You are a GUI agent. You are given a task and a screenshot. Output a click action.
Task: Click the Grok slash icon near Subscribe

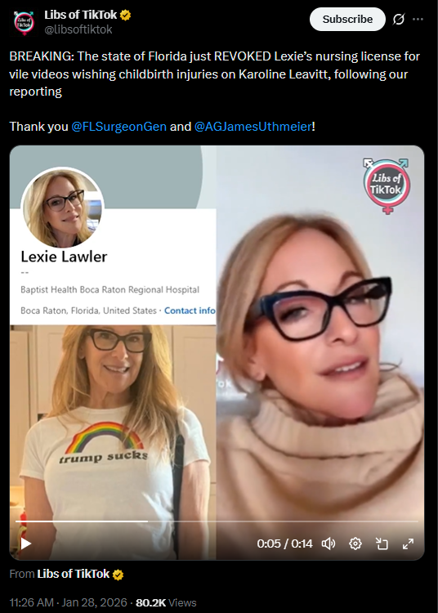point(399,19)
